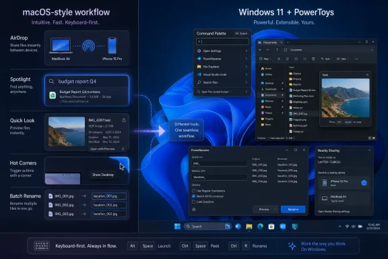Click the Spotlight magnifying glass icon
This screenshot has height=259, width=388.
coord(51,82)
